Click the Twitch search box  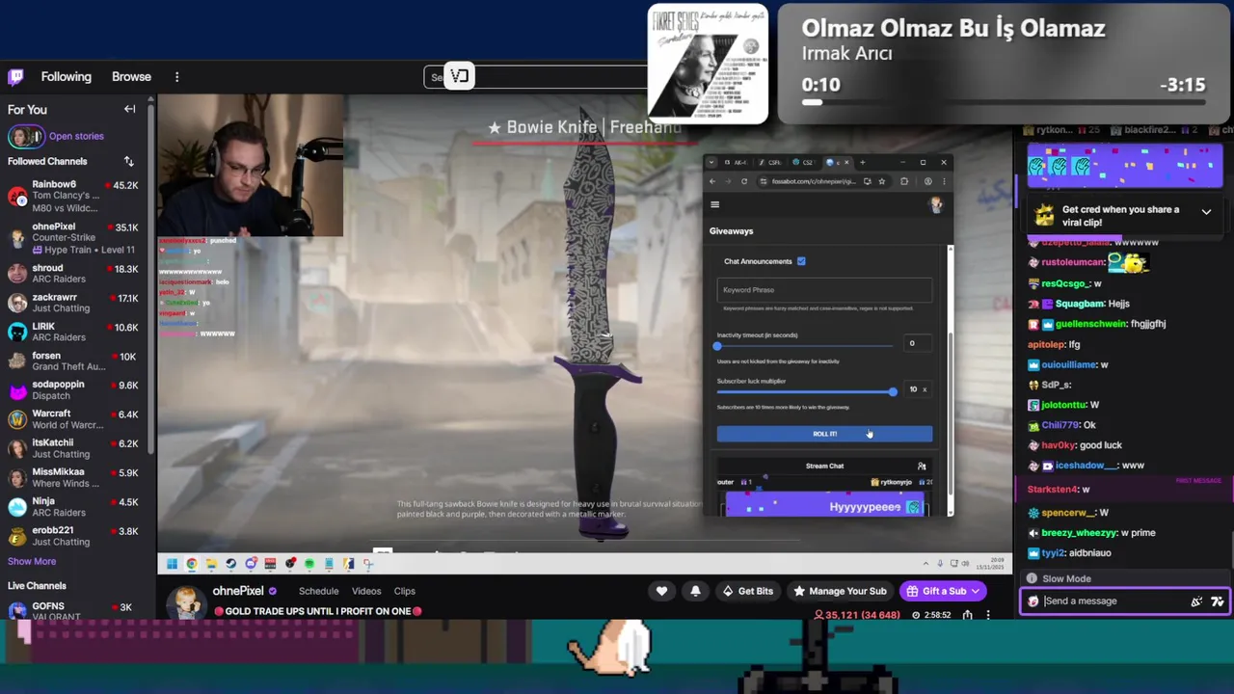535,77
